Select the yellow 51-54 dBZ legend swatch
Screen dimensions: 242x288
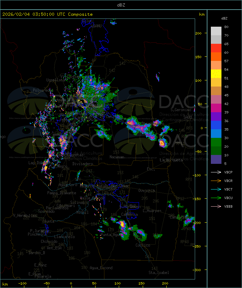point(216,74)
